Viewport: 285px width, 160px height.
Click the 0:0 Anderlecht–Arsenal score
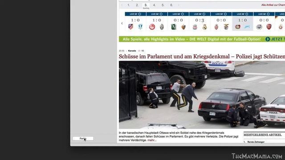tap(264, 20)
